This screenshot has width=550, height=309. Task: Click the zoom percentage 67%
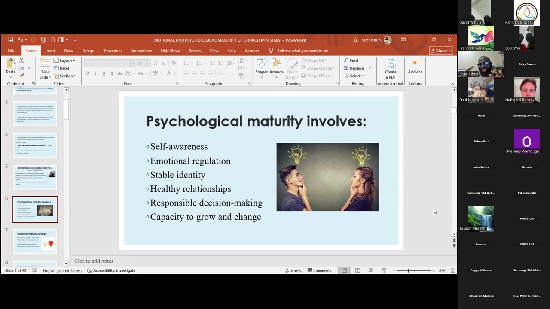click(443, 271)
